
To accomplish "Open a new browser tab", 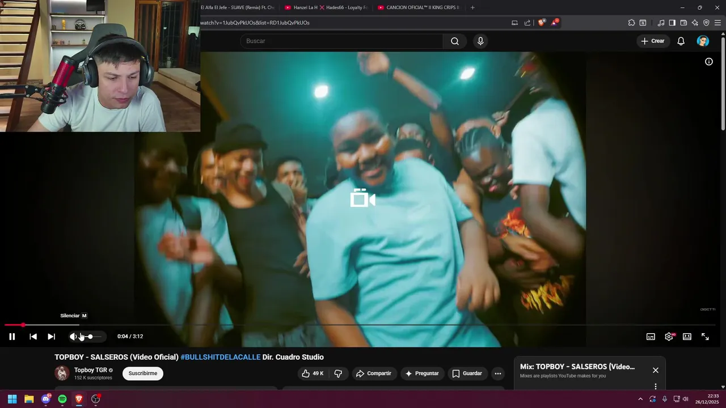I will [x=472, y=7].
